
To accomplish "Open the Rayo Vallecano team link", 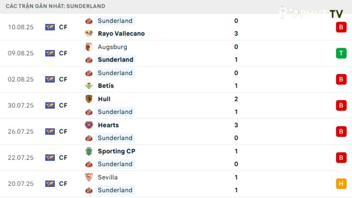I will 121,33.
